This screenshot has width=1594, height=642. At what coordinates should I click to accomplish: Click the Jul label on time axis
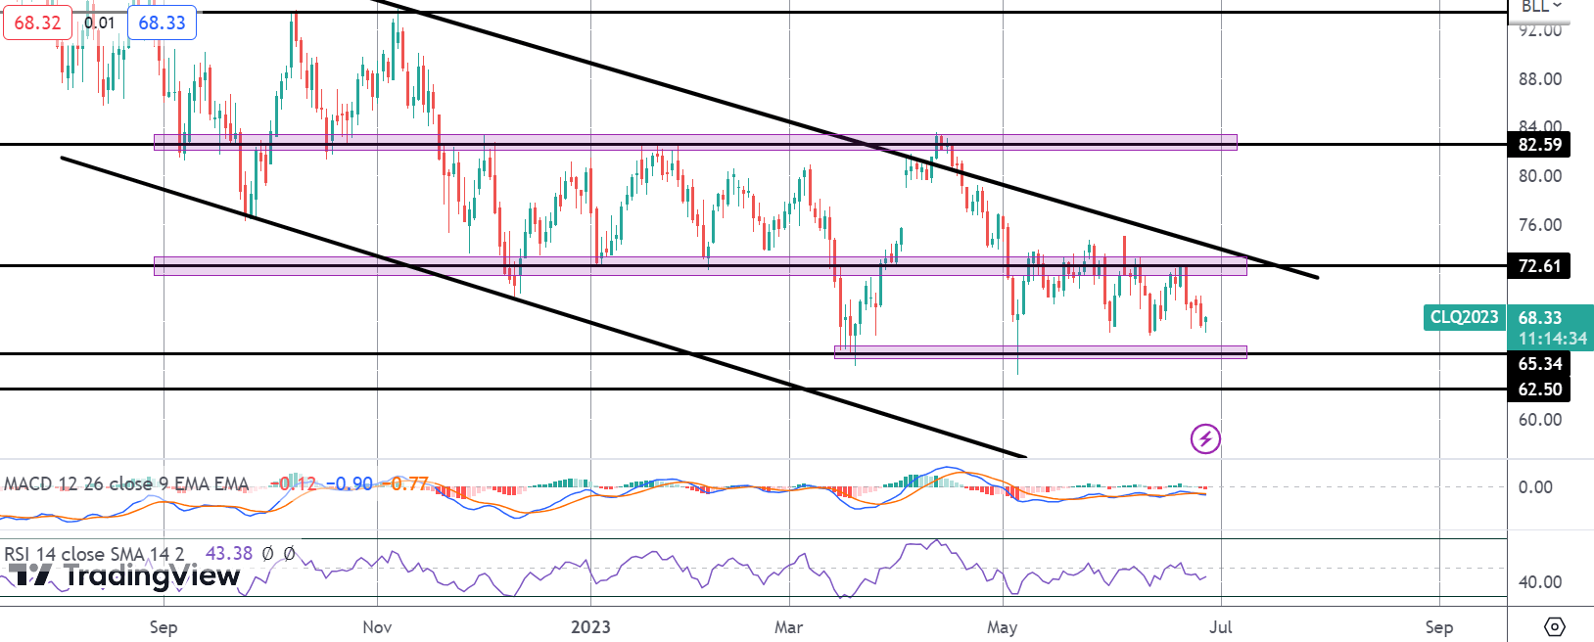click(1220, 627)
